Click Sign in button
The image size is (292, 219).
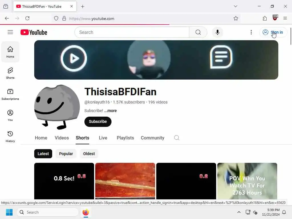[273, 32]
